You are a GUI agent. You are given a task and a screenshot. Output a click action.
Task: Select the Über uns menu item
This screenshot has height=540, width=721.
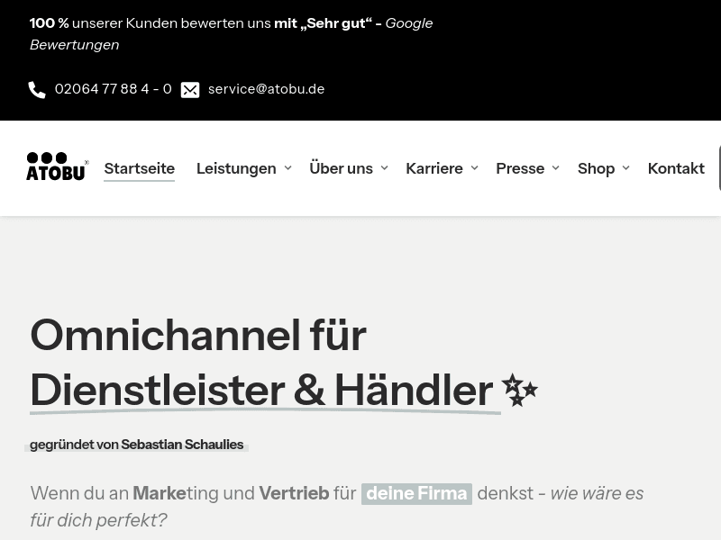pyautogui.click(x=341, y=168)
